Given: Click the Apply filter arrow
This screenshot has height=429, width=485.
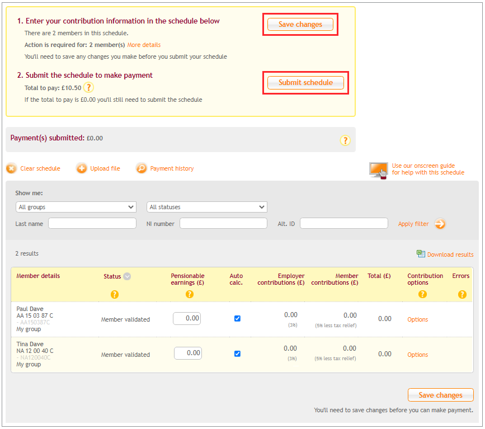Looking at the screenshot, I should [441, 224].
